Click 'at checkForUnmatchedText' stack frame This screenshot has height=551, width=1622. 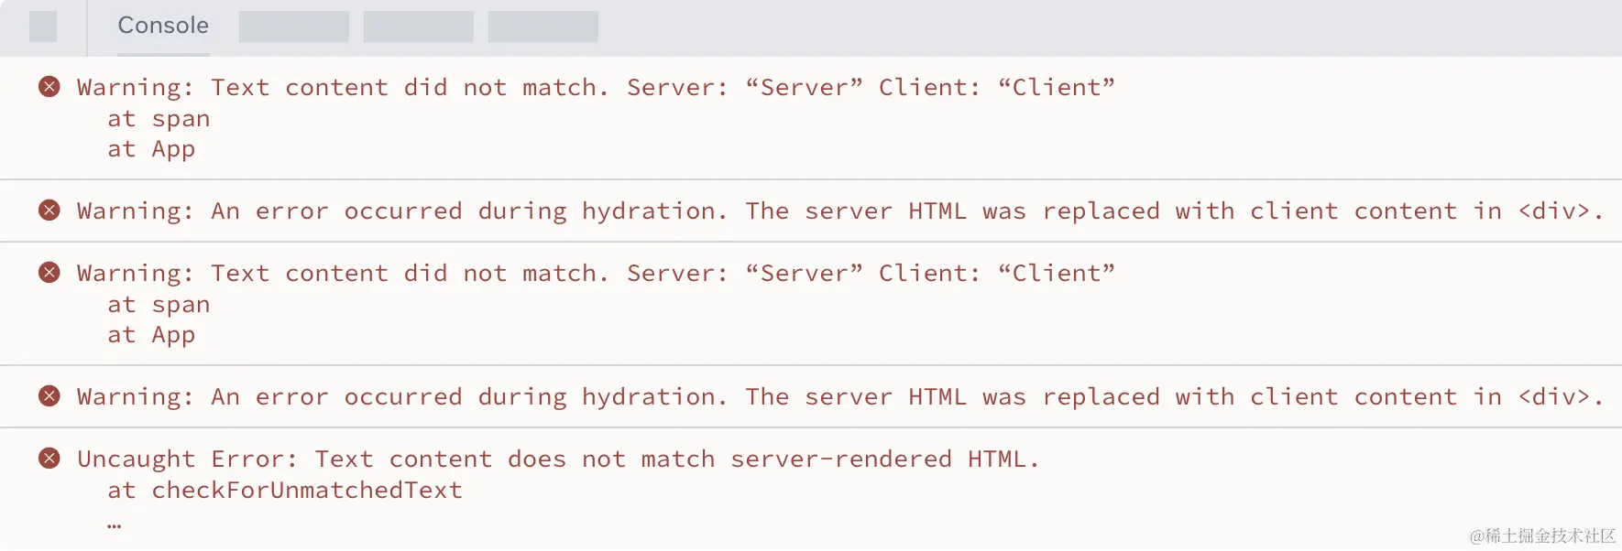coord(284,491)
